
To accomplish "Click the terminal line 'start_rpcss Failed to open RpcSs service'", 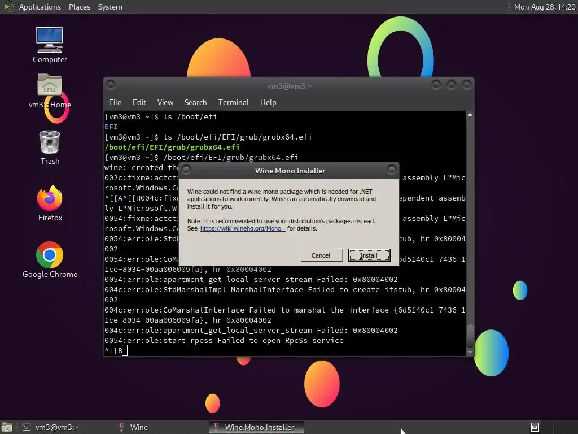I will tap(224, 341).
